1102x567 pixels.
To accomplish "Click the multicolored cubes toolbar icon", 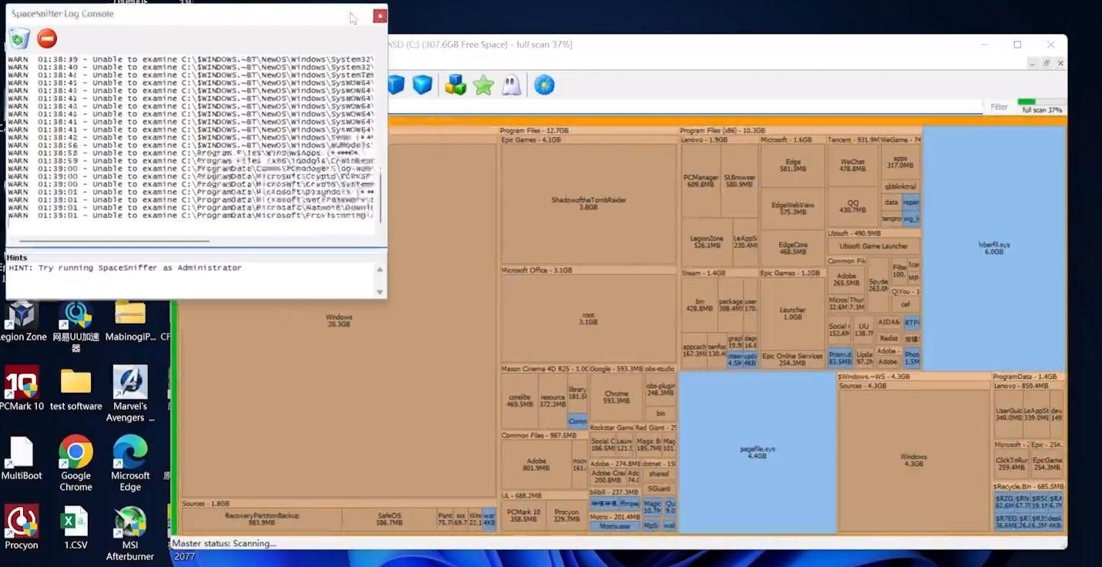I will coord(455,85).
